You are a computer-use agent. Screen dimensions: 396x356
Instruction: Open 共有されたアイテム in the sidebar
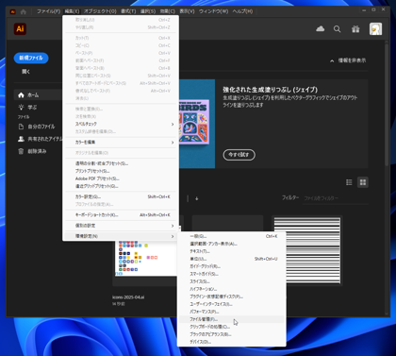[x=41, y=139]
